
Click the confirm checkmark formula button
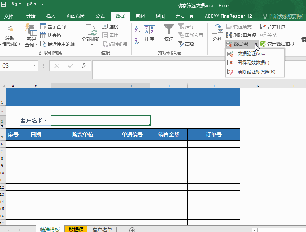coord(70,66)
